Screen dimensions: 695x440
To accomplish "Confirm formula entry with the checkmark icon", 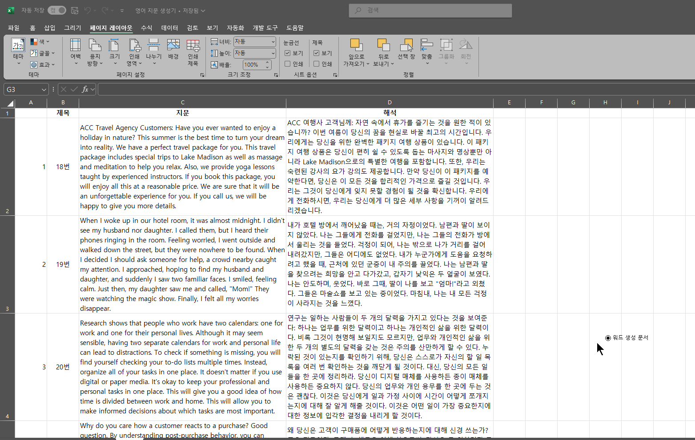I will [x=74, y=89].
